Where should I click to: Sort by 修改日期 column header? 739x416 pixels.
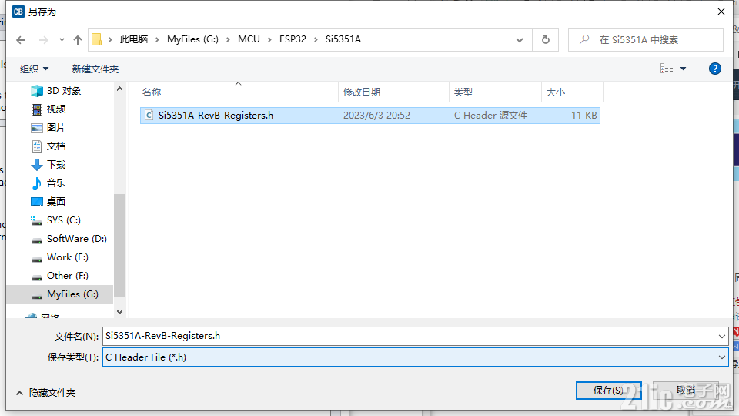coord(393,92)
